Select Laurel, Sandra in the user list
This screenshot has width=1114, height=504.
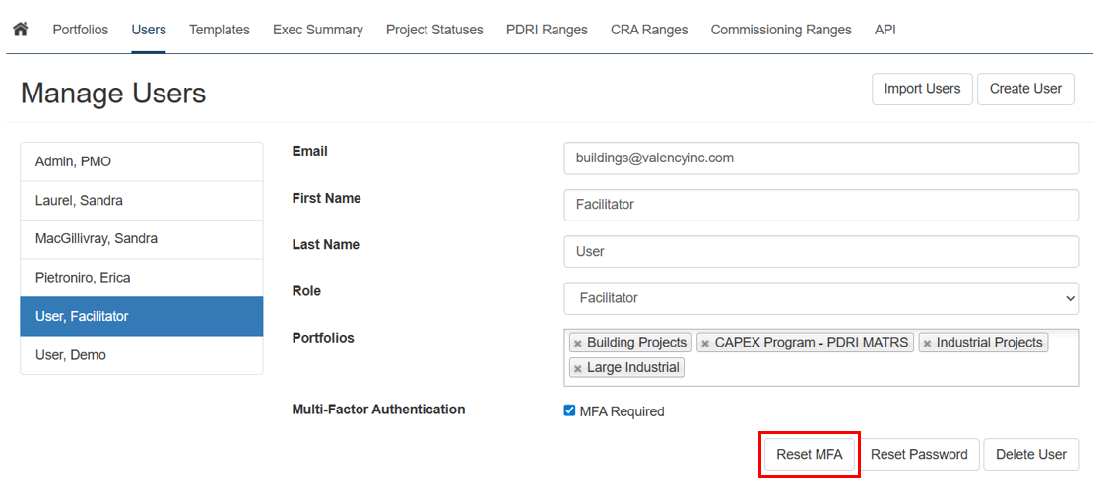pyautogui.click(x=142, y=201)
